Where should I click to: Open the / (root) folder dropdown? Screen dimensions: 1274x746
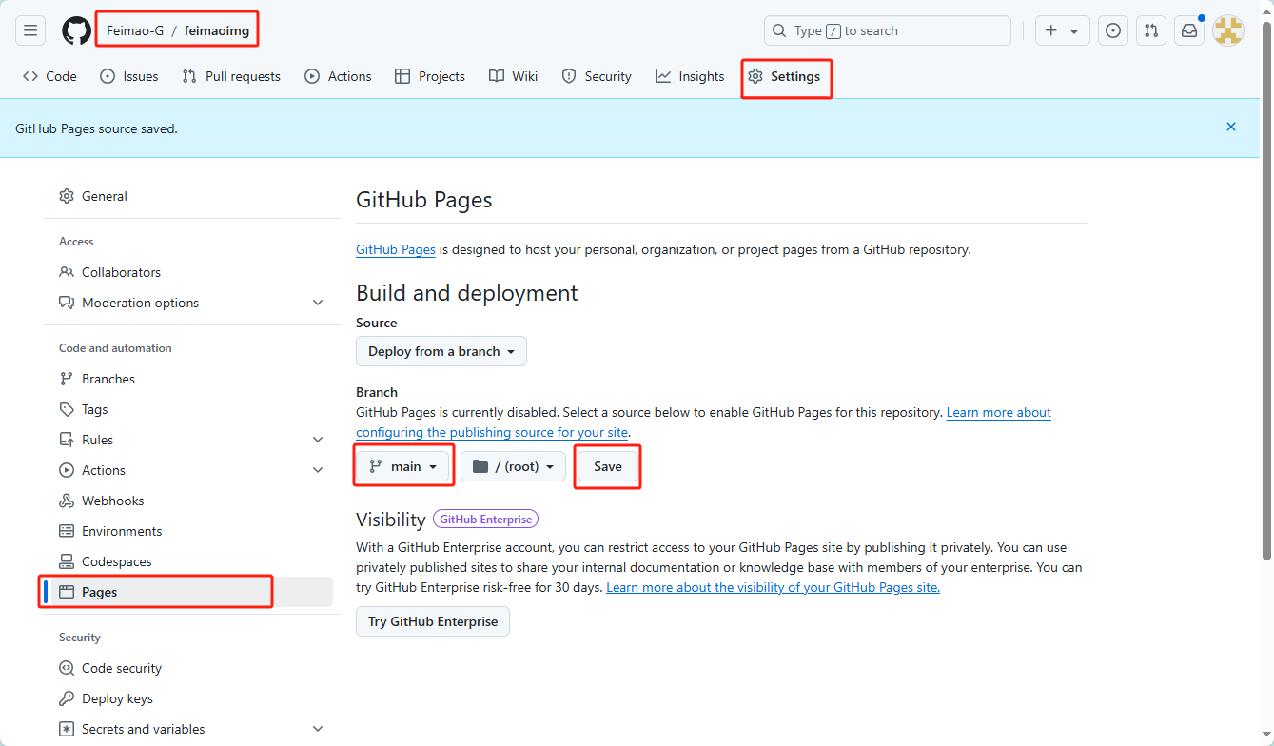(513, 466)
